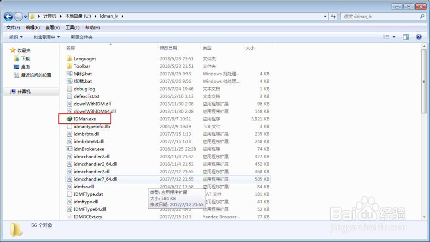The height and width of the screenshot is (242, 430).
Task: Select the debug.log file icon
Action: (x=69, y=89)
